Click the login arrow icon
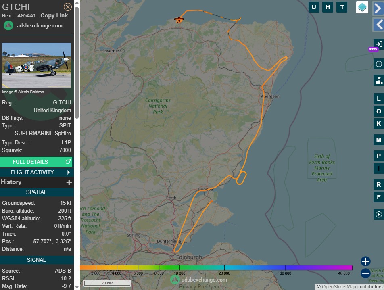This screenshot has height=290, width=384. pos(378,44)
